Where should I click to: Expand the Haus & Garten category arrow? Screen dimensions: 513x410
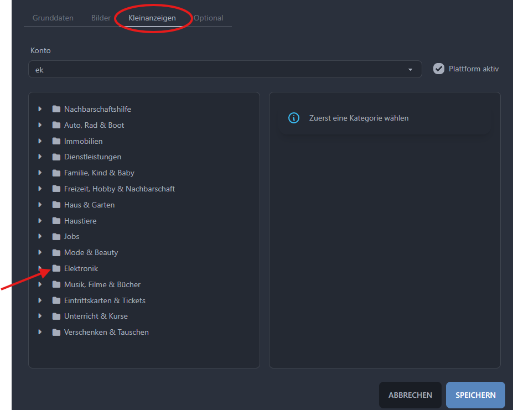click(40, 205)
